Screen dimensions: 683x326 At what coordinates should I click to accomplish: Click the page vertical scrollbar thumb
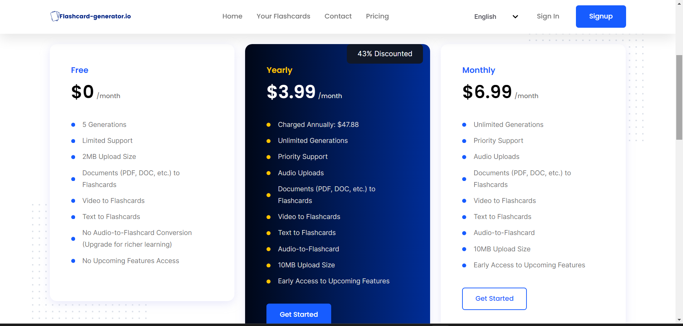point(679,97)
